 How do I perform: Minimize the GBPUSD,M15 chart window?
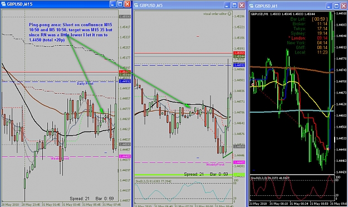pos(112,4)
